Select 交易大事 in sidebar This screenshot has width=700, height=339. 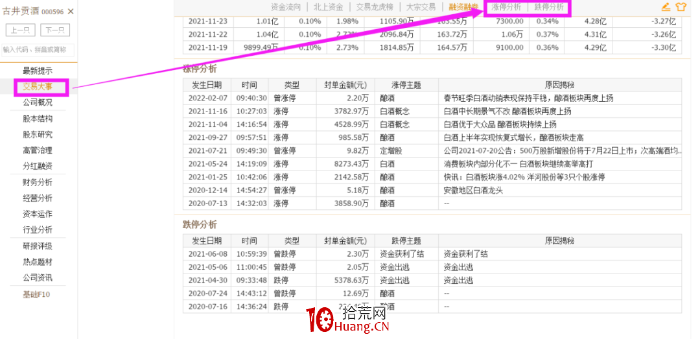(38, 87)
